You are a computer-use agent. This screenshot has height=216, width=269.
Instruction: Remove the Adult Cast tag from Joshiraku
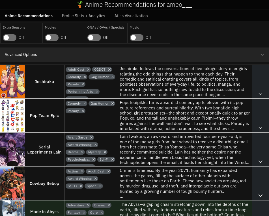88,70
